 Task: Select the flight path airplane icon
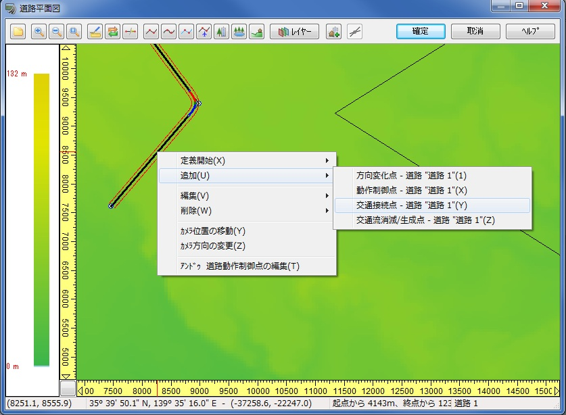[204, 31]
